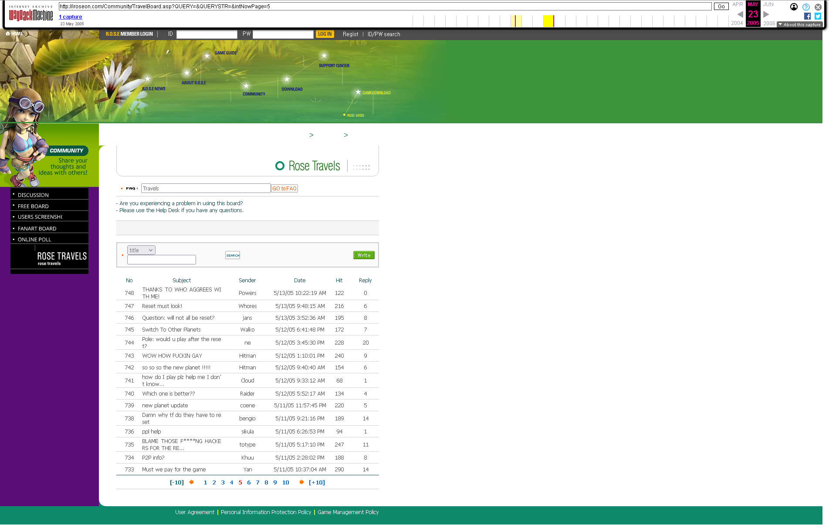
Task: Click the board search text field
Action: pyautogui.click(x=162, y=260)
